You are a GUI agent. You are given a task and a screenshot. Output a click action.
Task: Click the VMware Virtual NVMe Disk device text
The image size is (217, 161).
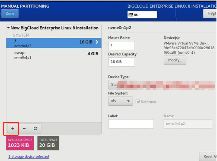[189, 48]
